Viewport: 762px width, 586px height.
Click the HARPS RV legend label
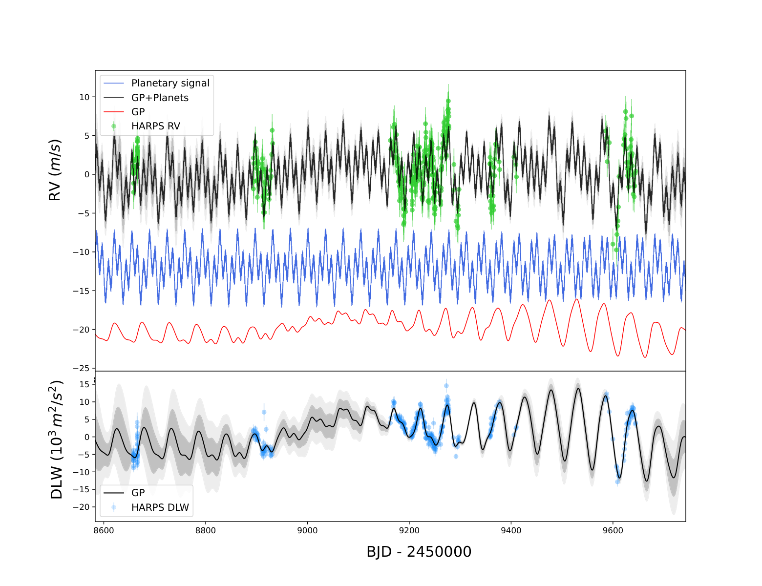pyautogui.click(x=156, y=126)
